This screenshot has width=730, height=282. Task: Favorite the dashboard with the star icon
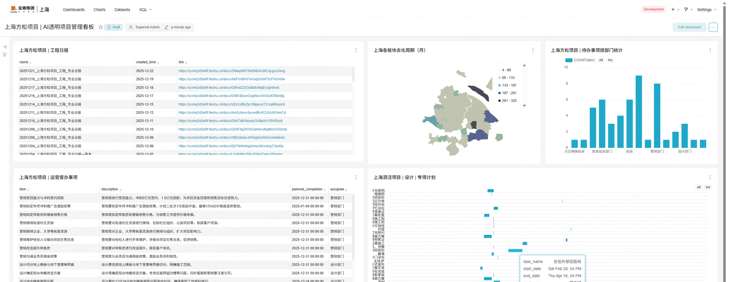(x=100, y=27)
